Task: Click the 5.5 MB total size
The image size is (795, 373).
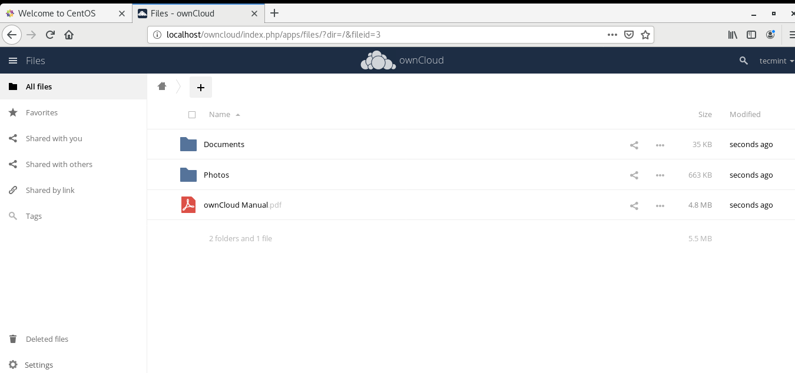Action: pyautogui.click(x=700, y=238)
